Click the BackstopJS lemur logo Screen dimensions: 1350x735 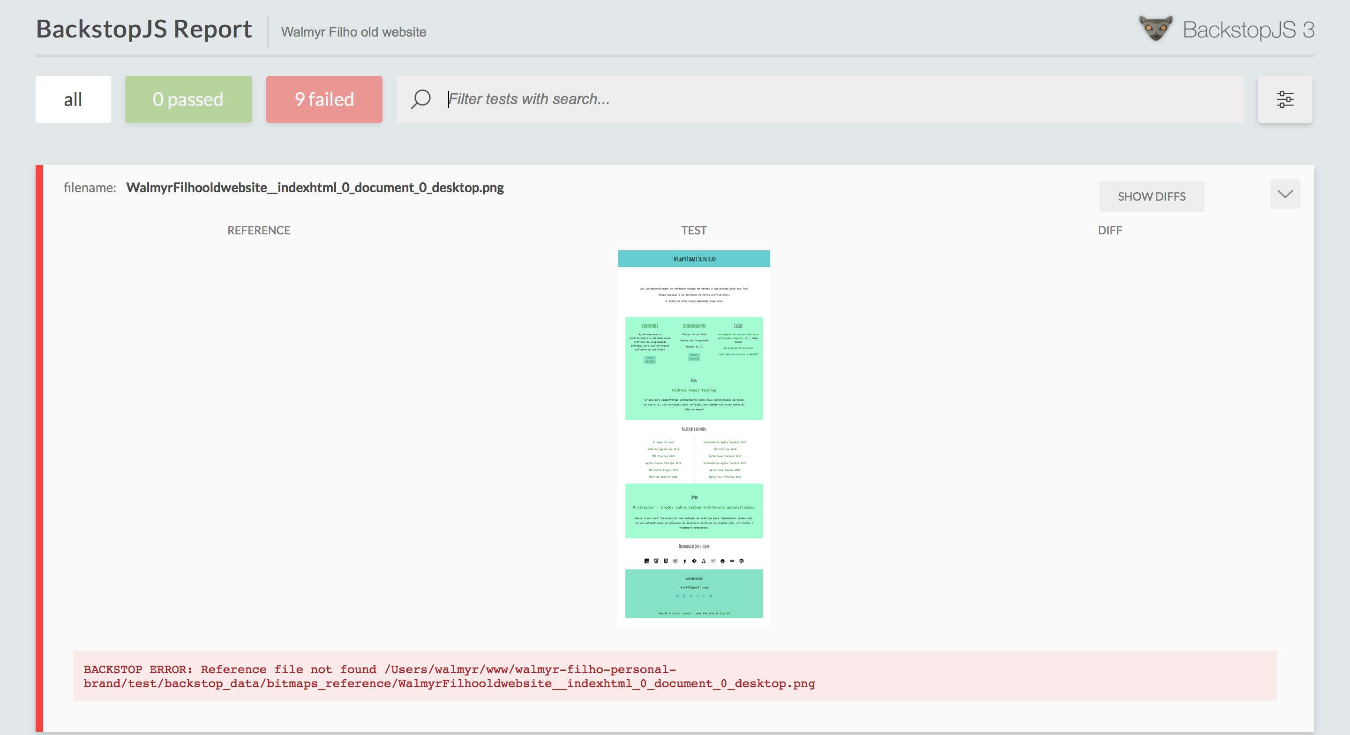pos(1155,28)
